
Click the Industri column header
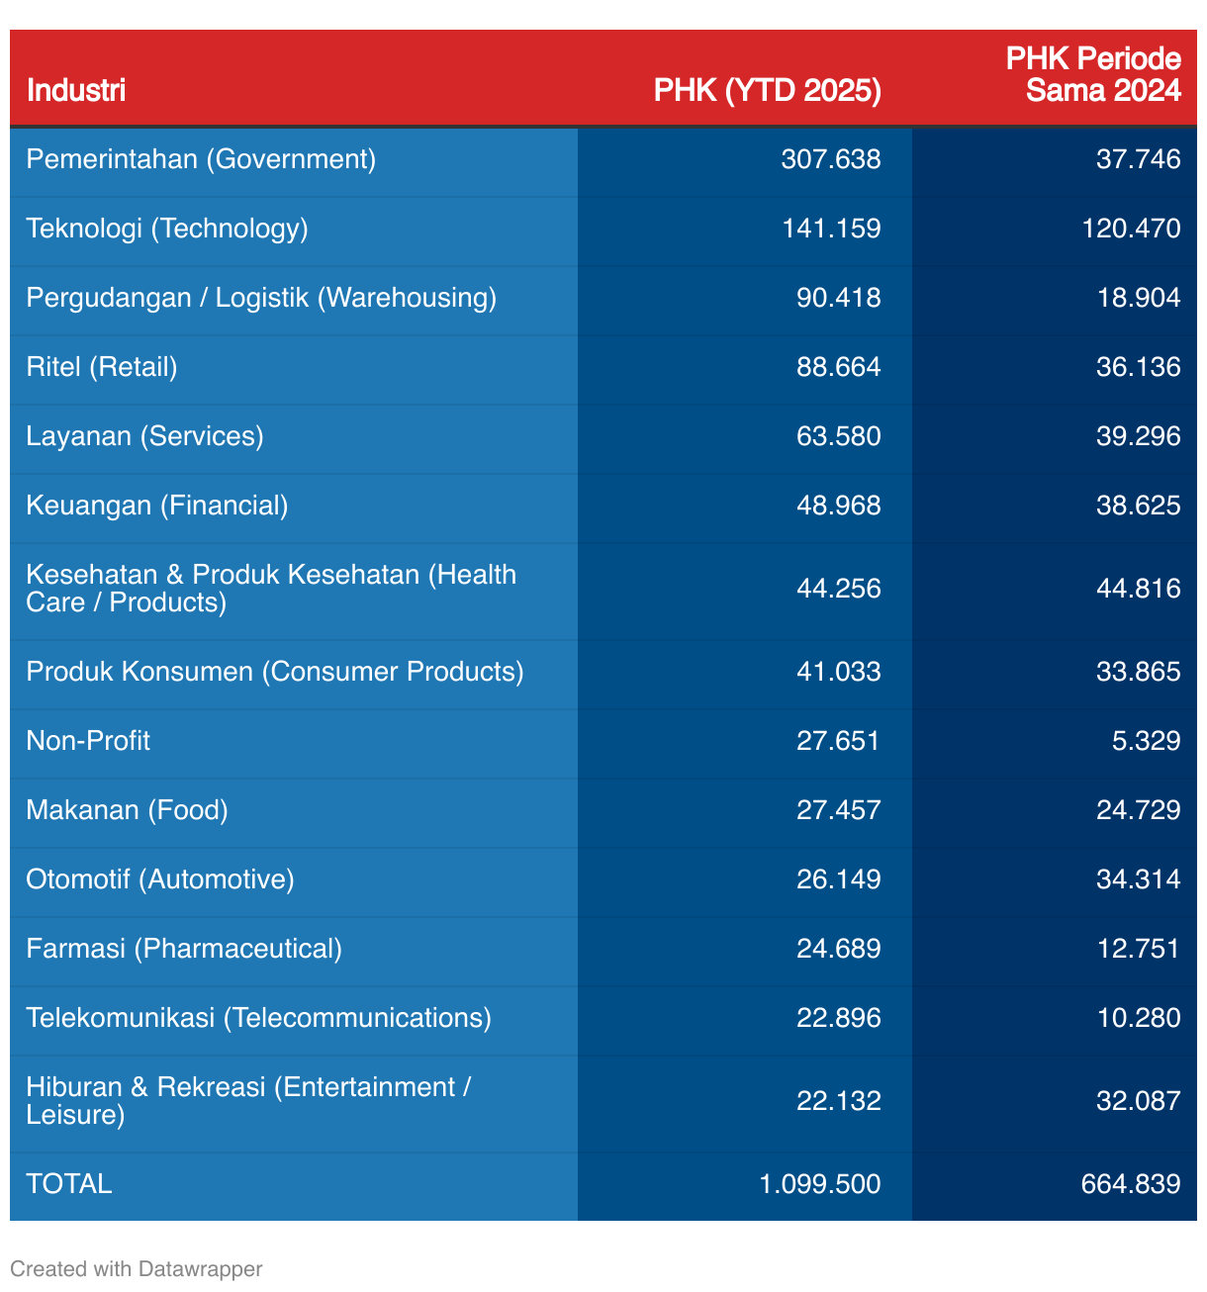click(76, 90)
